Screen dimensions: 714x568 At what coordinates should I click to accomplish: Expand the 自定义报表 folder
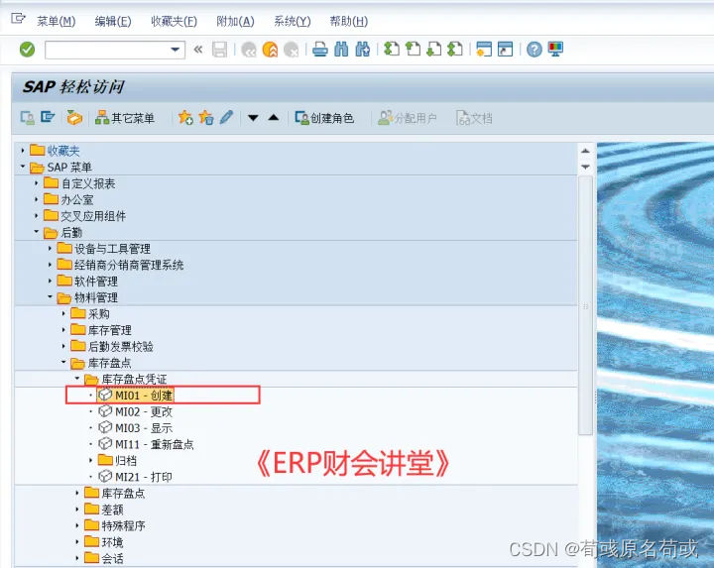point(37,183)
